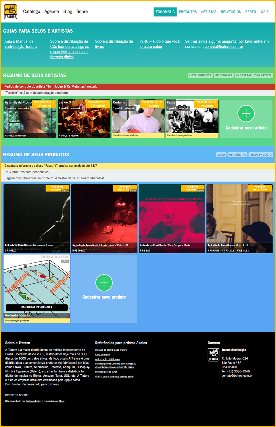Click the green plus icon for new artist

[x=246, y=113]
